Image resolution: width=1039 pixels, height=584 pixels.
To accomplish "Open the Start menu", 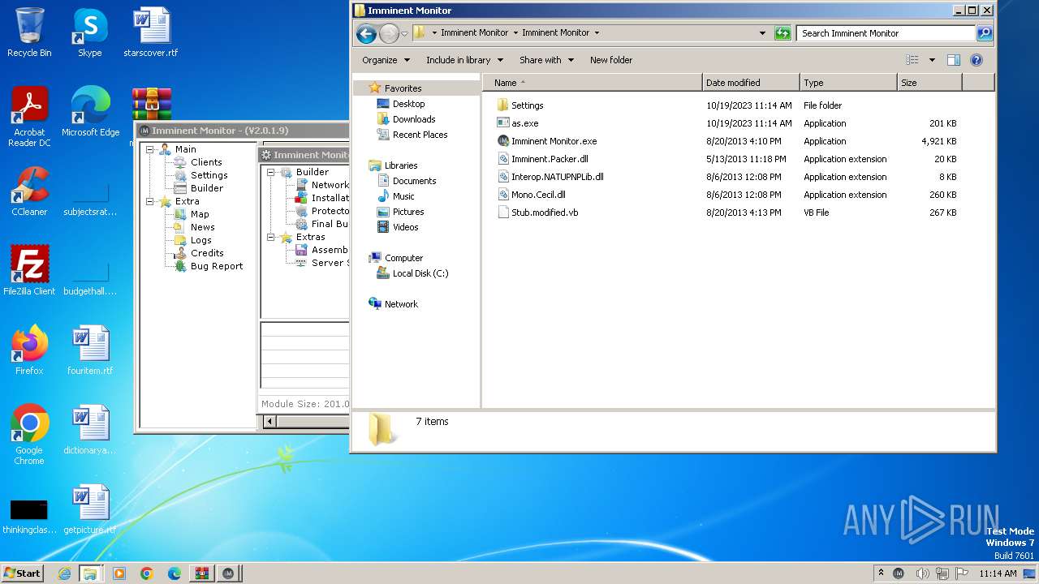I will (23, 573).
